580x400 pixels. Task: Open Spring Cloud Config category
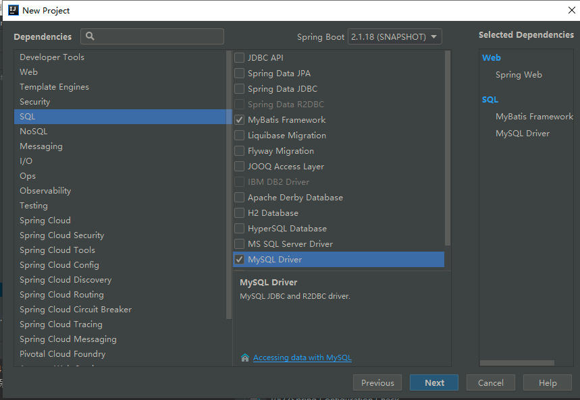[x=120, y=265]
